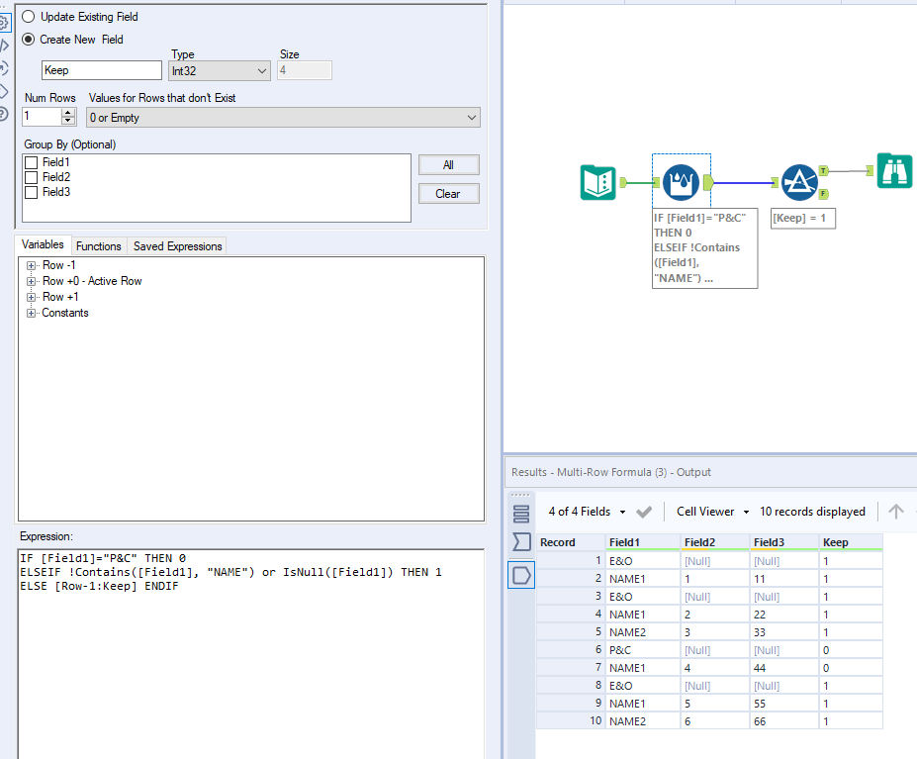Select the Filter tool on the canvas
Viewport: 917px width, 759px height.
pyautogui.click(x=801, y=182)
